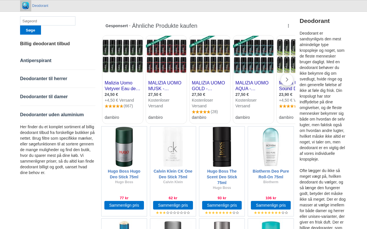Open the MALIZIA UOMO GOLD ad link
The width and height of the screenshot is (367, 229).
pos(208,86)
